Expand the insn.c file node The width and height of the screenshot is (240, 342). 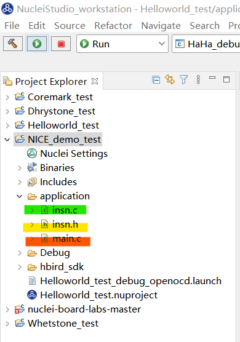point(32,210)
